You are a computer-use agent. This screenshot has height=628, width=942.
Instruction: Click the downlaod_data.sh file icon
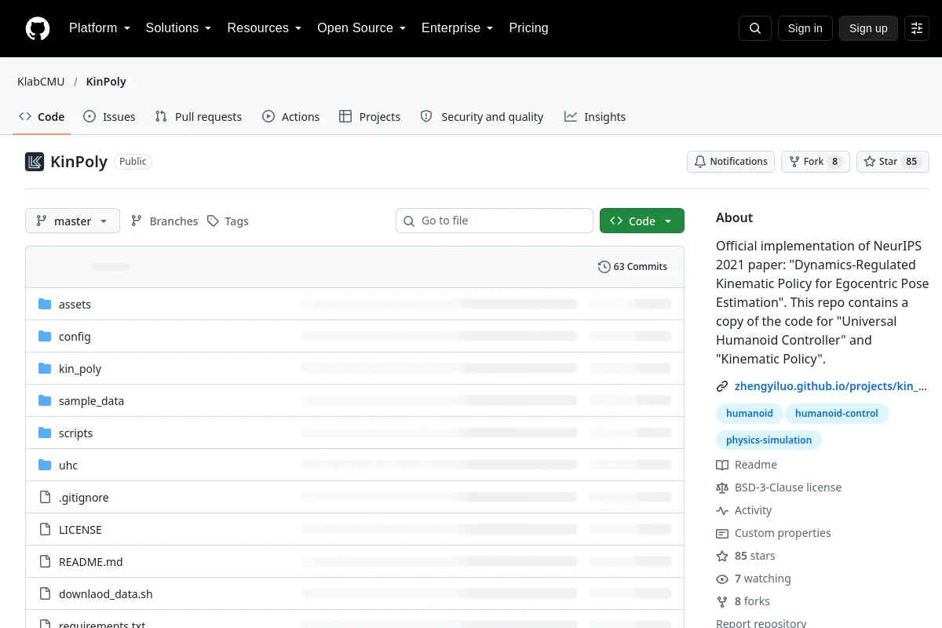(x=45, y=593)
